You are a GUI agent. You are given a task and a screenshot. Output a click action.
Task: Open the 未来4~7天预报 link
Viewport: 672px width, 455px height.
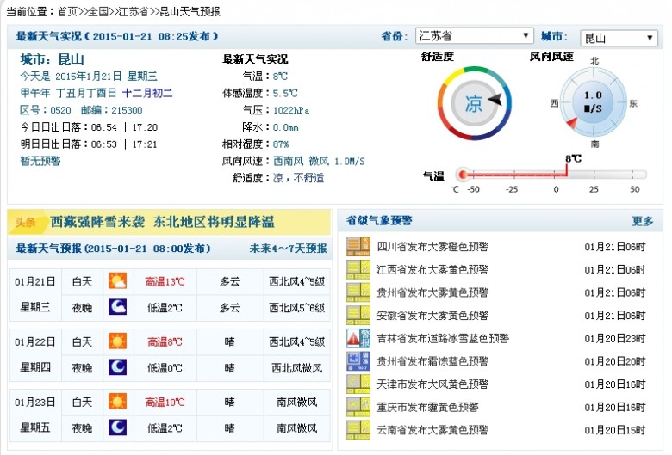[x=288, y=249]
